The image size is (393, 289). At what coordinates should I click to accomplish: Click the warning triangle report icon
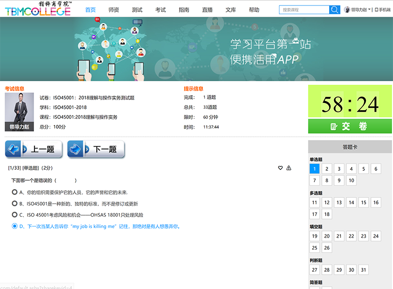289,168
